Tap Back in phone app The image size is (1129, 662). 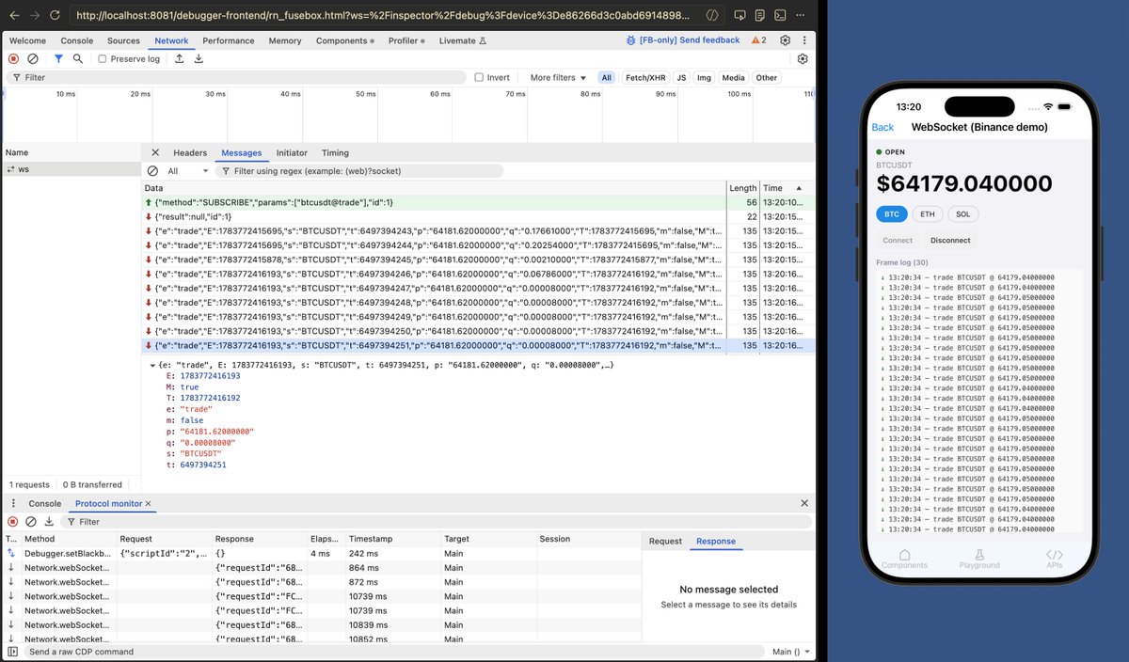[883, 127]
